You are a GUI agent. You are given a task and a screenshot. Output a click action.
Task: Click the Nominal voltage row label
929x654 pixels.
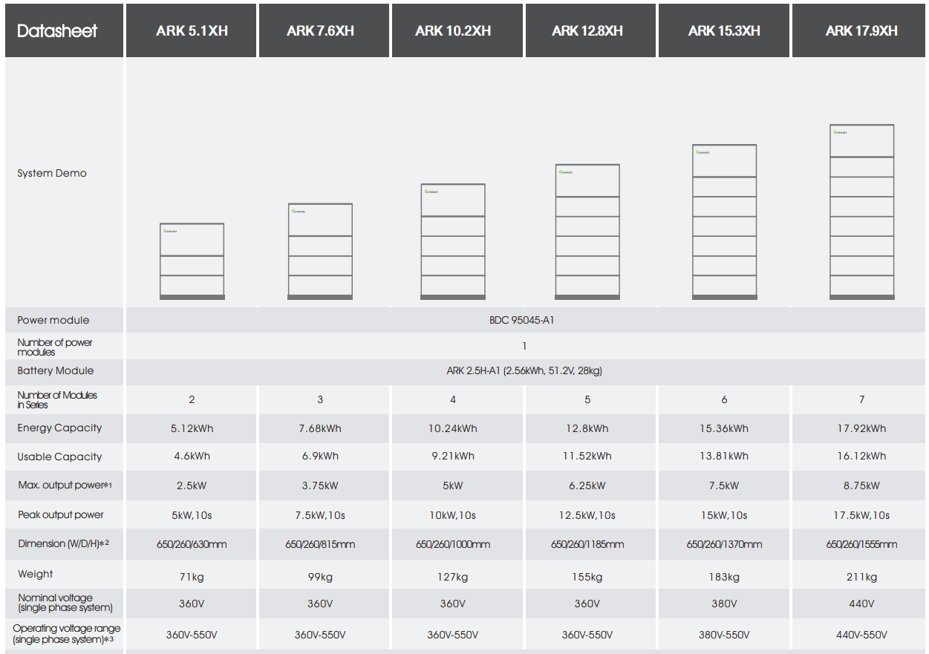[65, 602]
